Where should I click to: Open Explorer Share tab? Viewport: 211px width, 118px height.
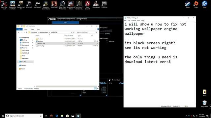(32, 29)
